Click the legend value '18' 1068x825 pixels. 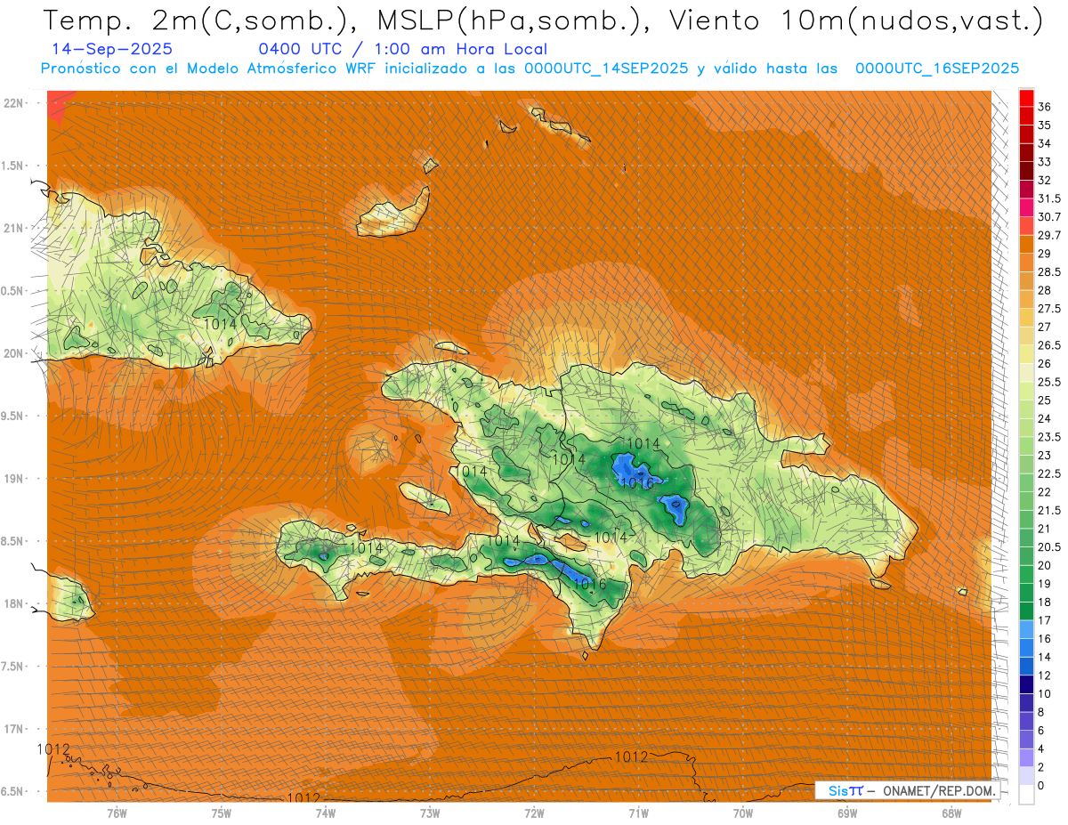(1045, 603)
